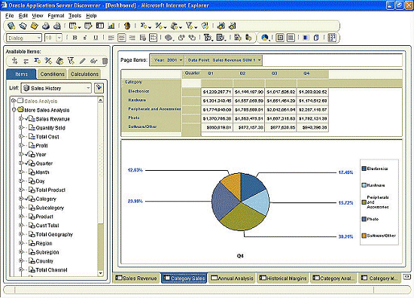414x298 pixels.
Task: Toggle underline formatting
Action: 96,38
